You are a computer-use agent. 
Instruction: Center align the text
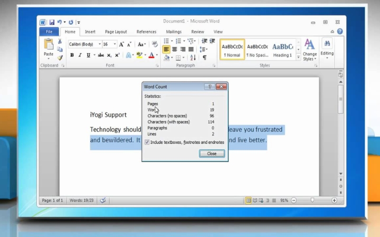[174, 49]
